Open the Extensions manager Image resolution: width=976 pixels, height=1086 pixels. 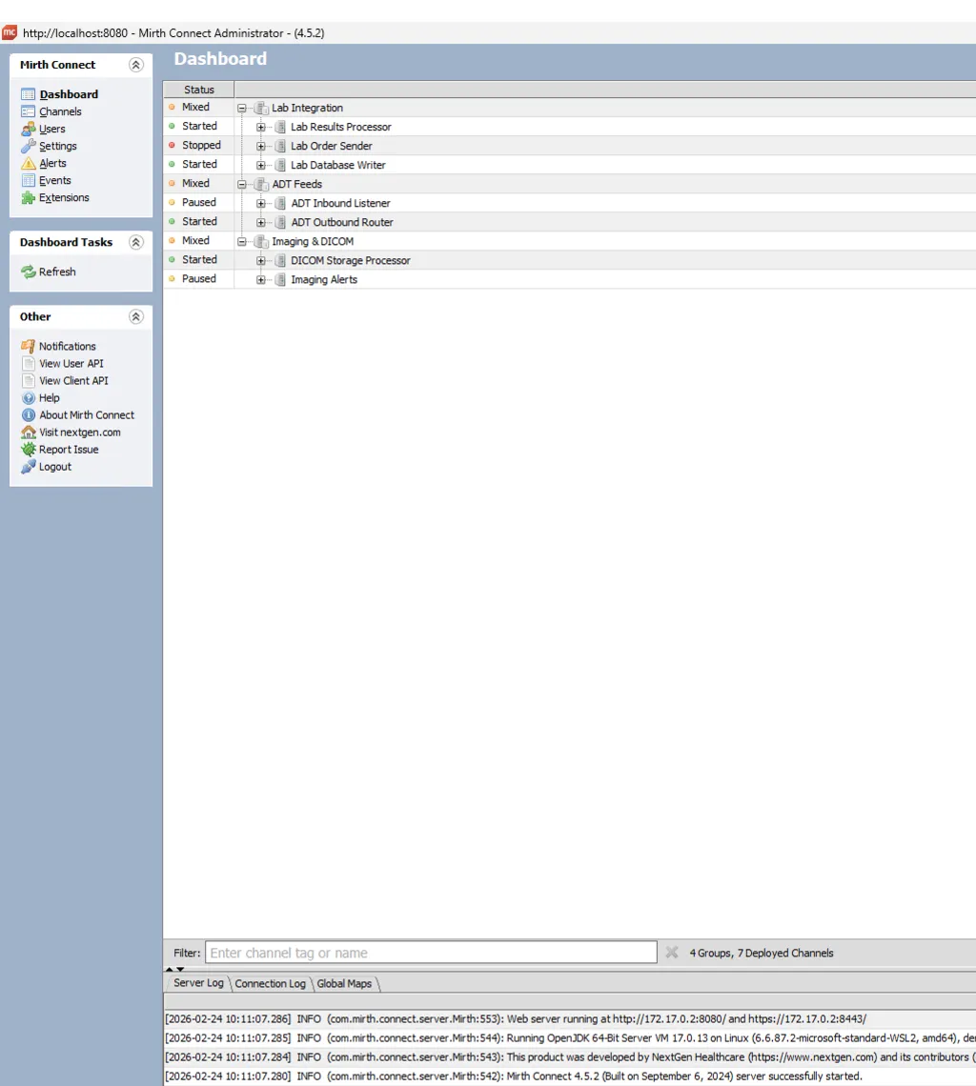(x=64, y=197)
